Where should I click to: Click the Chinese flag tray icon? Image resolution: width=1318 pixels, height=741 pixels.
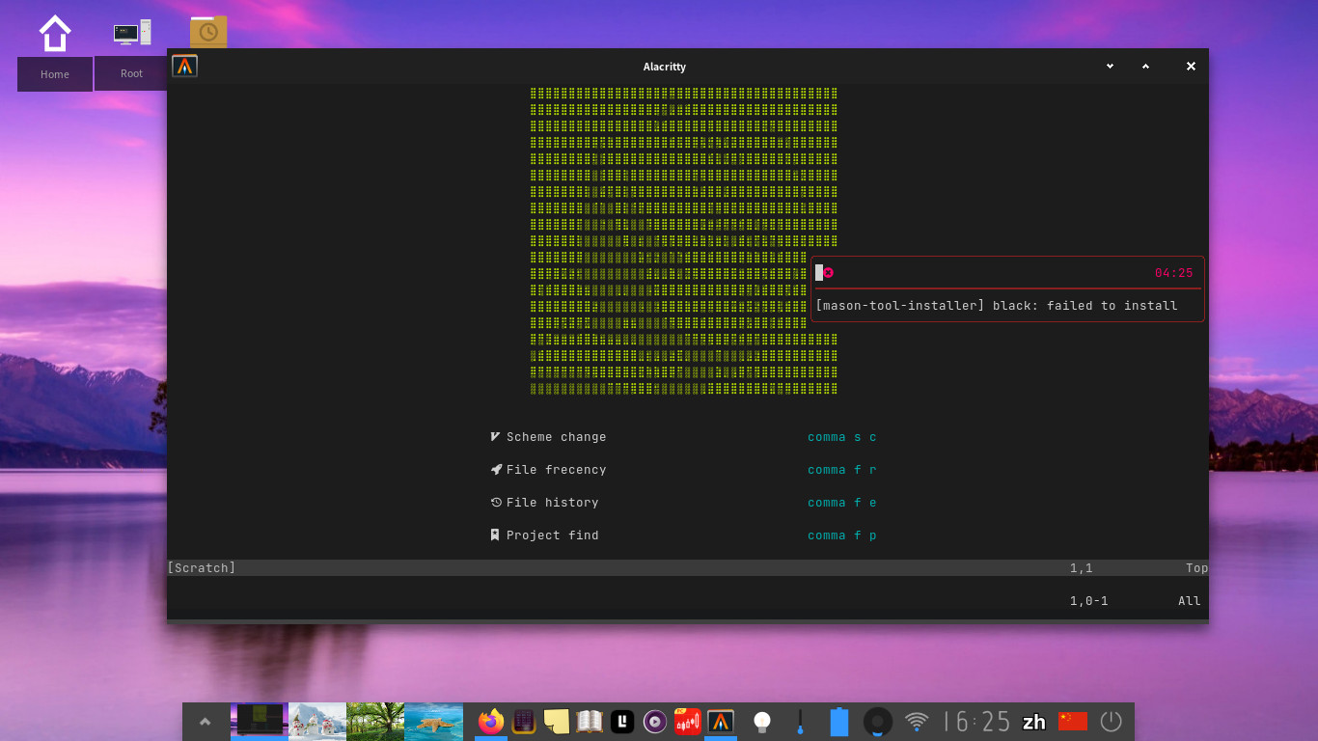(1073, 721)
